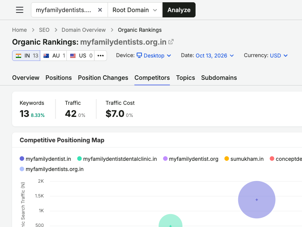Open the Currency USD dropdown
The image size is (302, 227).
[x=279, y=56]
